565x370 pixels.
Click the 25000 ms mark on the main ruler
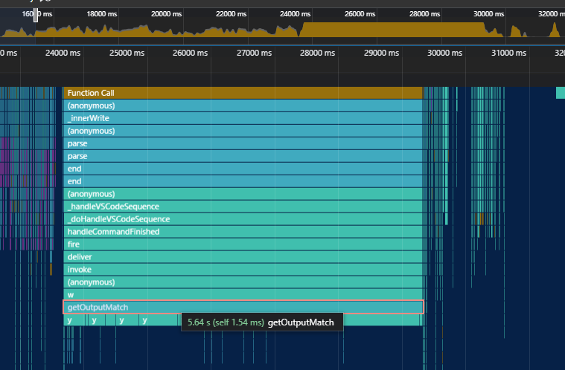coord(127,53)
